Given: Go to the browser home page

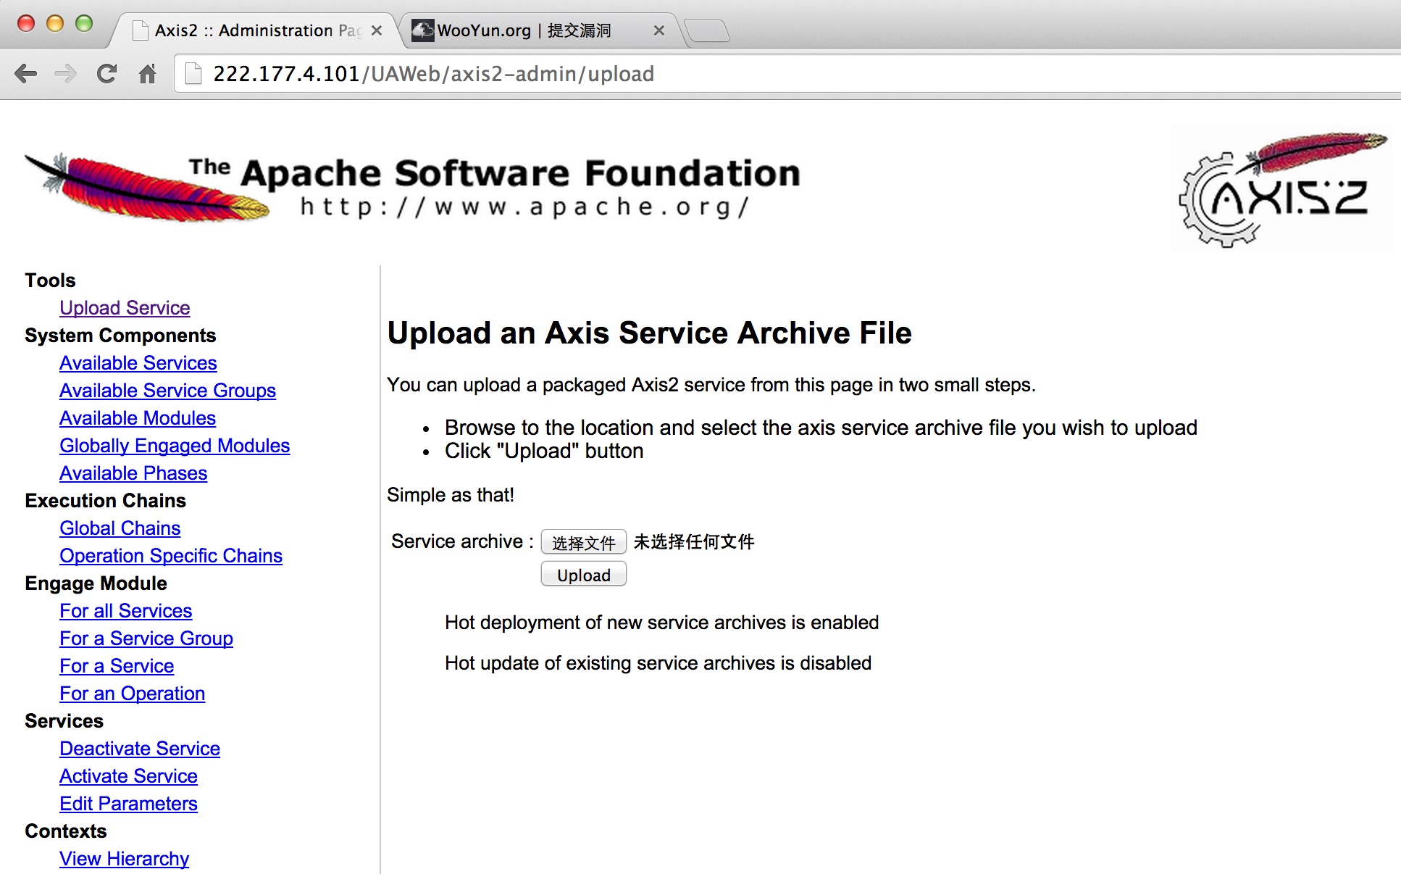Looking at the screenshot, I should click(x=148, y=73).
